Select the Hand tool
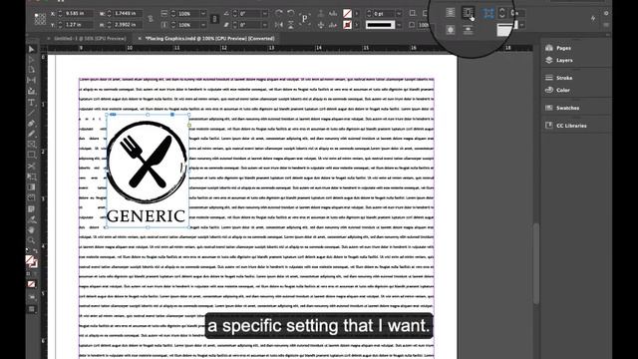 (31, 230)
